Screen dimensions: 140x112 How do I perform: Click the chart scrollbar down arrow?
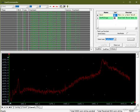click(137, 105)
